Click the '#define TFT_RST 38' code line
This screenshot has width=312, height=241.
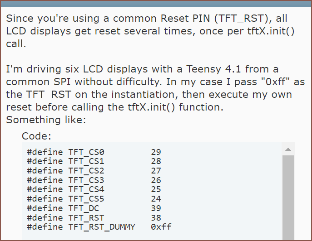coord(94,218)
